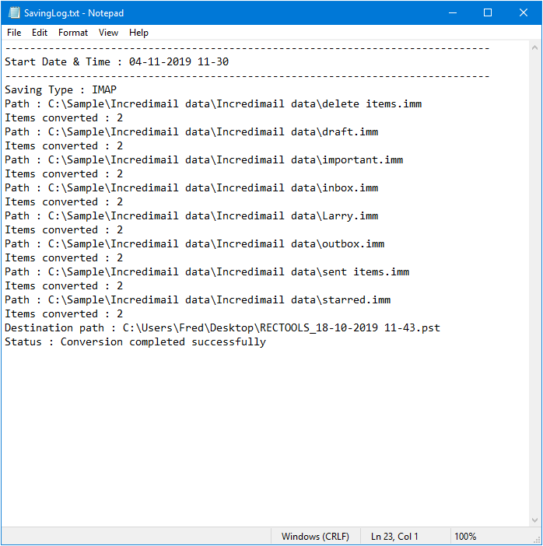Click the important.imm path line
The height and width of the screenshot is (546, 543).
pos(204,159)
